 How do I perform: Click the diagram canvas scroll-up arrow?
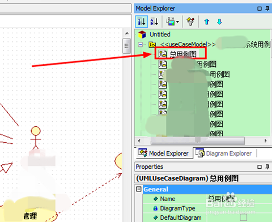(127, 33)
